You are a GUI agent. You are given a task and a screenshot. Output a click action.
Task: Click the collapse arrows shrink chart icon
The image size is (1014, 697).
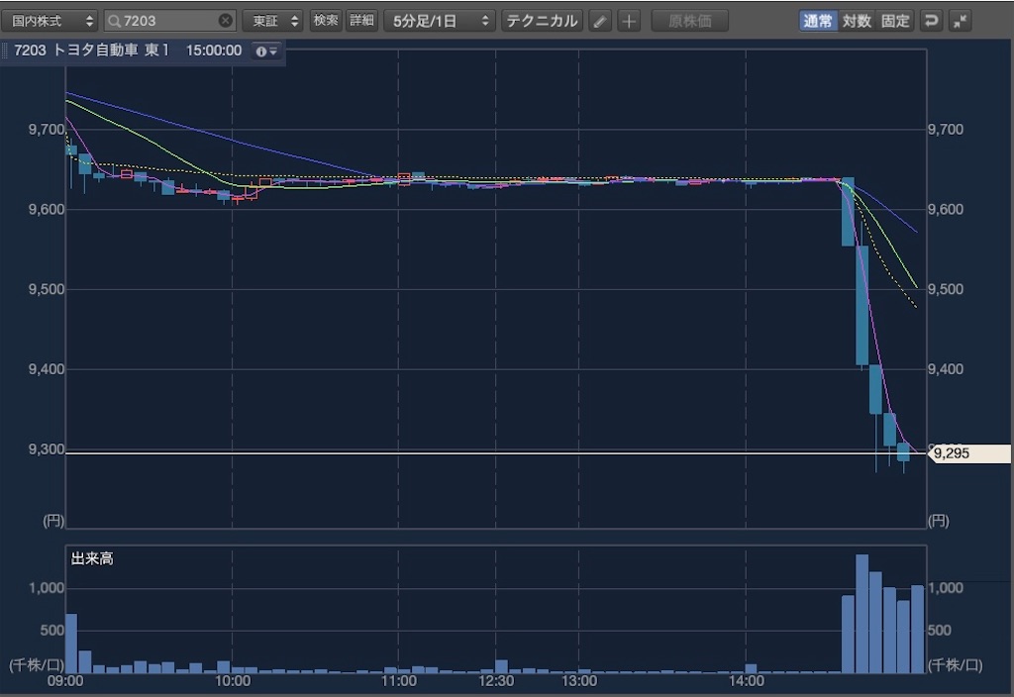(961, 21)
